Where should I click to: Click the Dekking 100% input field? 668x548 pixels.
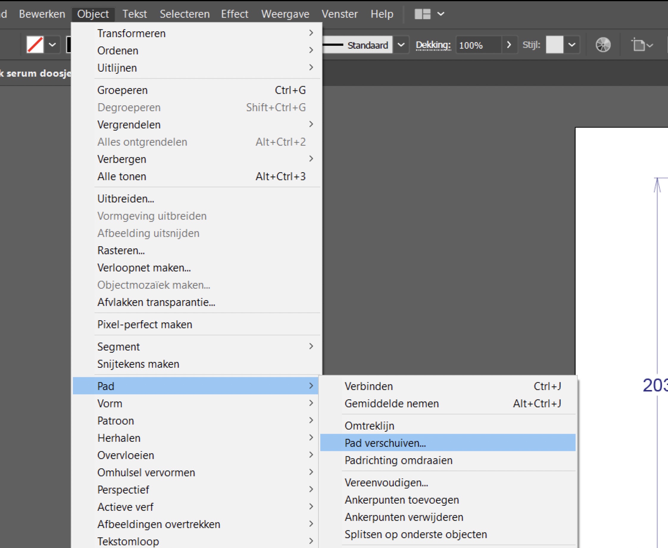[478, 45]
